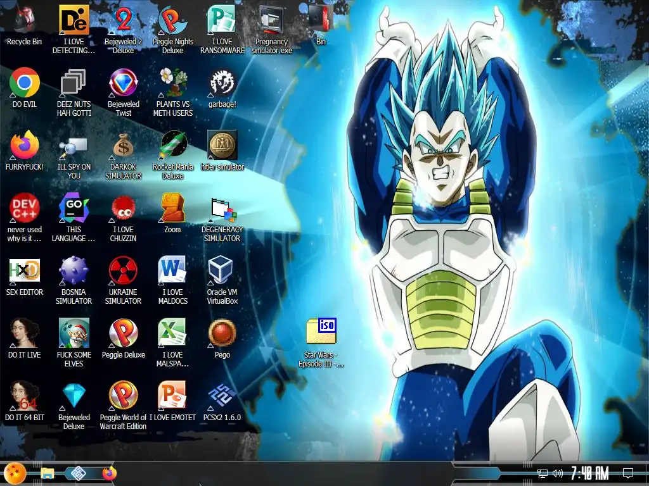Open the 'I LOVE RANSOMWARE' Publisher shortcut
This screenshot has width=649, height=486.
[222, 20]
